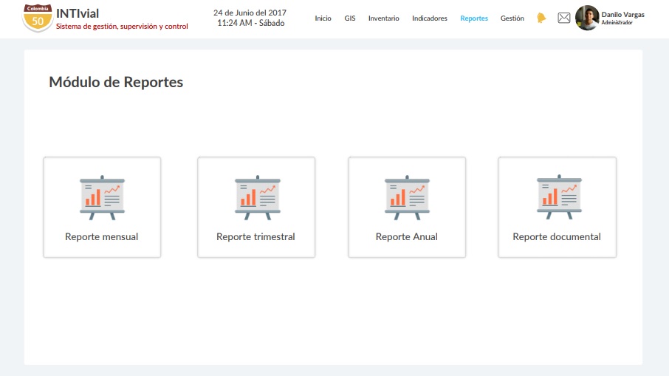The image size is (669, 376).
Task: Click the presentation chart icon for Reporte documental
Action: (x=559, y=197)
